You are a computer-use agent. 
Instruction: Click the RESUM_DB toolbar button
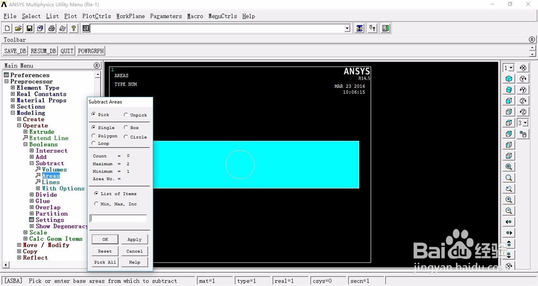point(43,51)
